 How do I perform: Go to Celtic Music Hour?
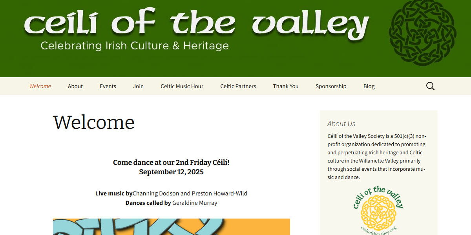point(182,86)
